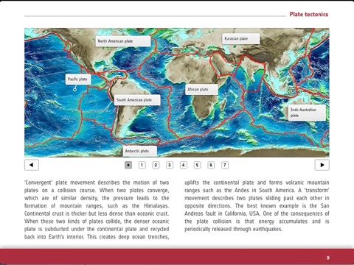Click the Indo-Australian plate label
This screenshot has width=354, height=265.
(307, 113)
